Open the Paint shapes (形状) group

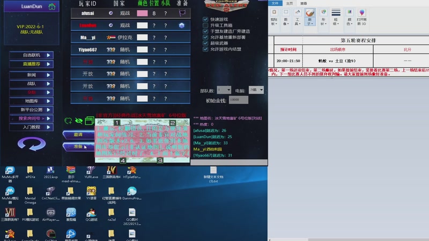pyautogui.click(x=323, y=17)
